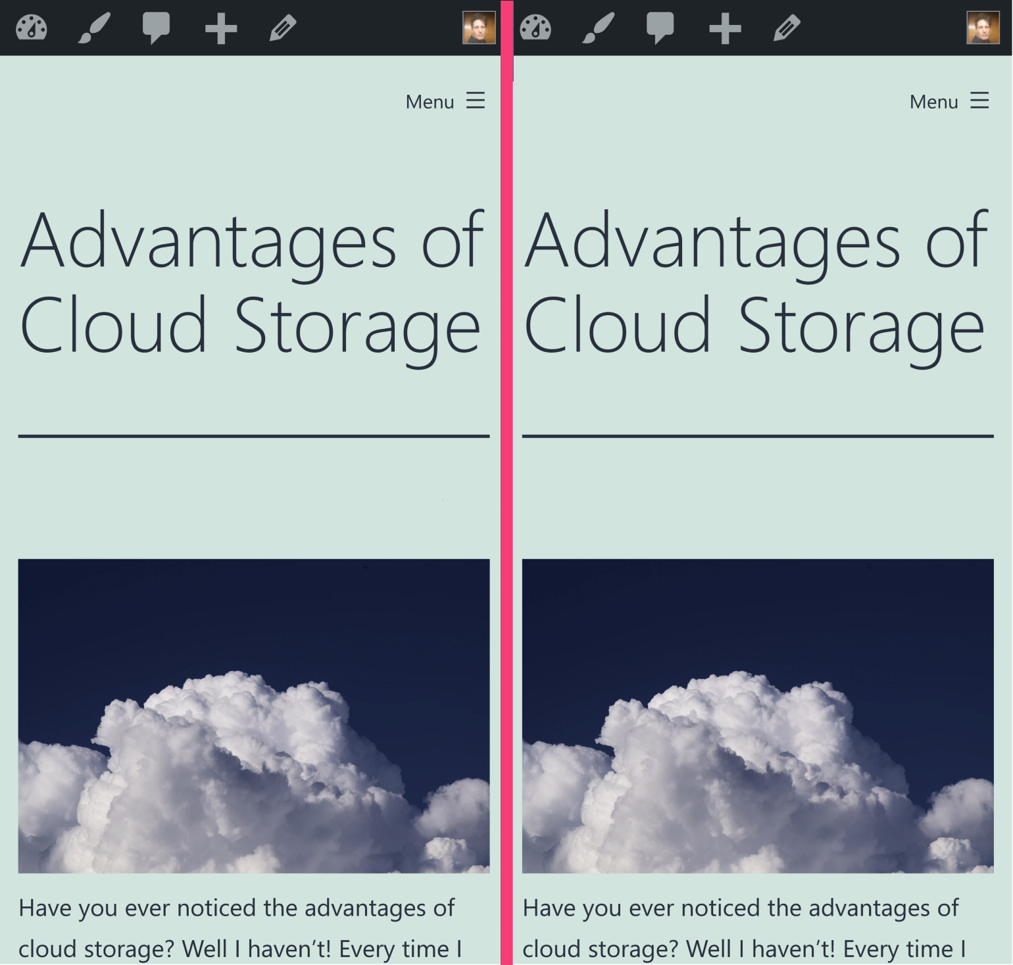Image resolution: width=1013 pixels, height=965 pixels.
Task: Click the New plus icon in right pane
Action: click(x=725, y=28)
